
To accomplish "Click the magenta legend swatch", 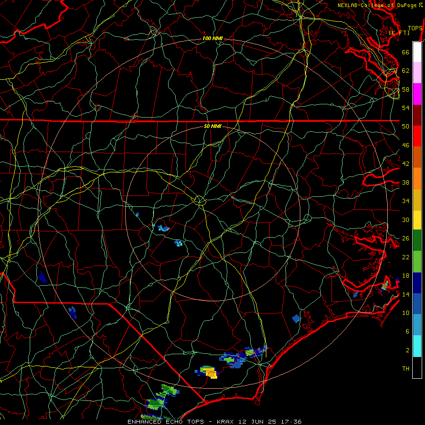I will point(417,94).
